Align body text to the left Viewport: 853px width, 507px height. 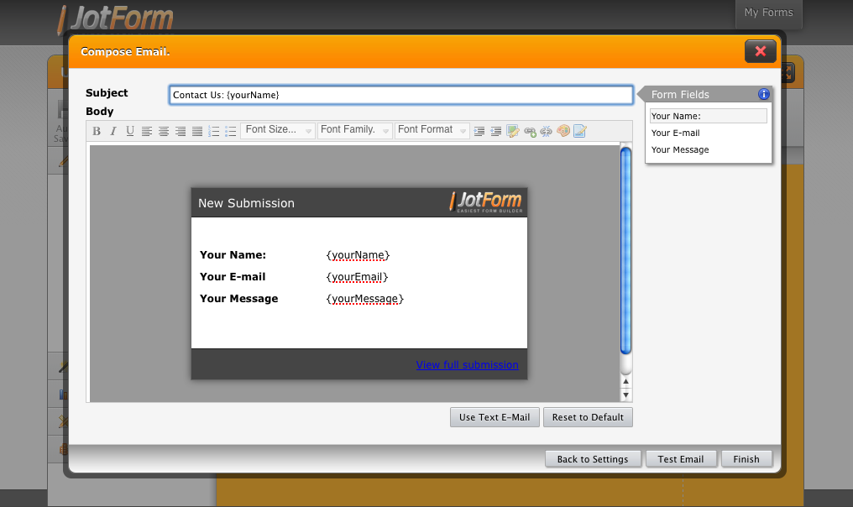tap(147, 131)
